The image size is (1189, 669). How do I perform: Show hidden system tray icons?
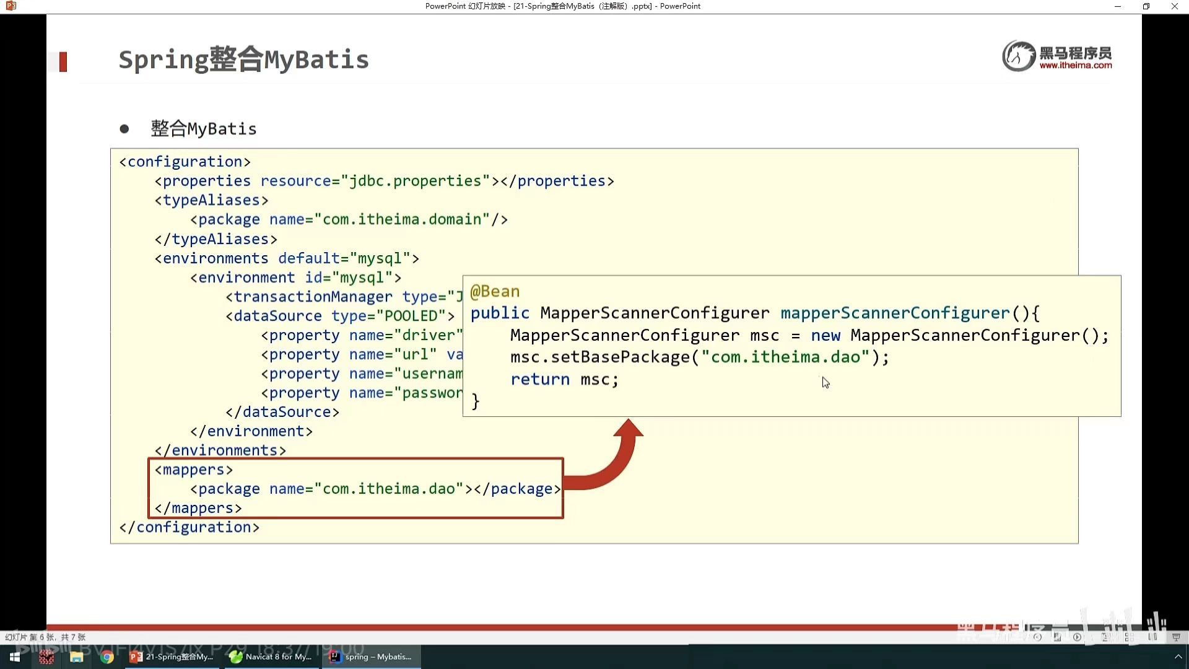click(1178, 657)
